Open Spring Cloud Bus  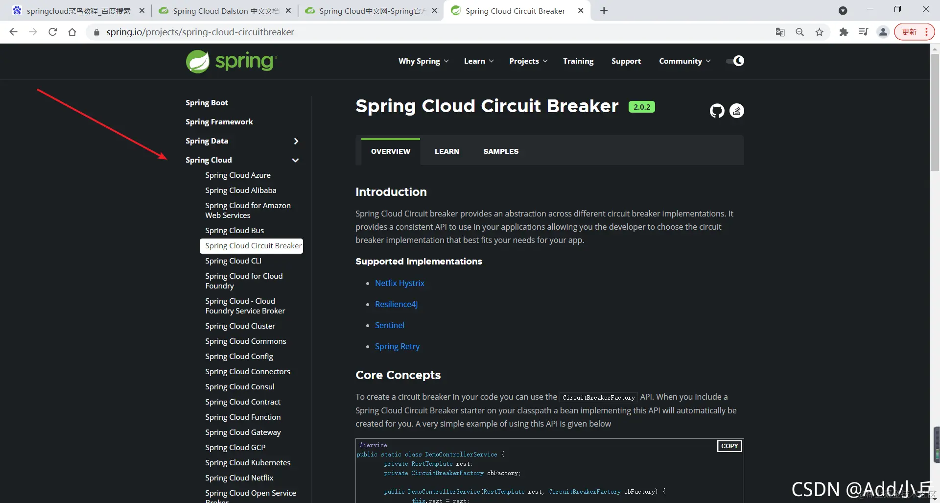235,231
